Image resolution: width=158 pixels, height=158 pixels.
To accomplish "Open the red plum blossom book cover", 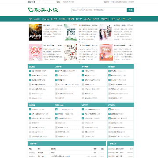I will click(x=71, y=52).
